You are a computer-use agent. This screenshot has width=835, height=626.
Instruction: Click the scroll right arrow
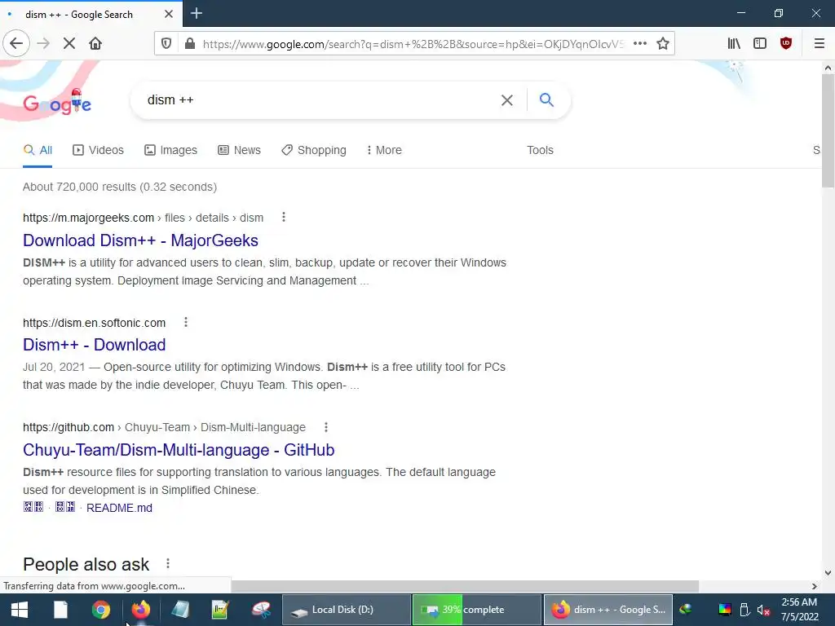(x=815, y=586)
